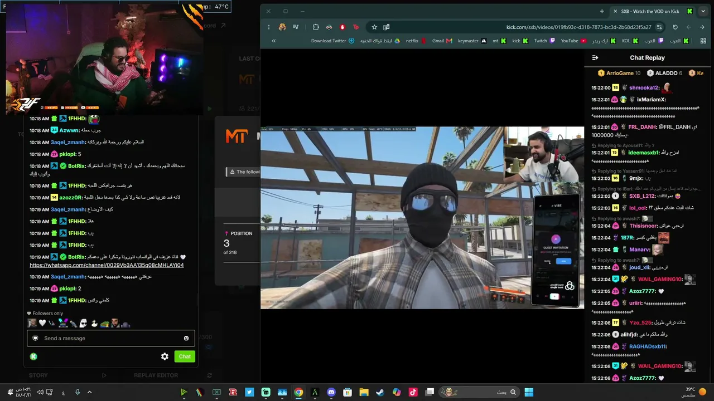Open the keymaster bookmark
The height and width of the screenshot is (401, 714).
pos(472,41)
